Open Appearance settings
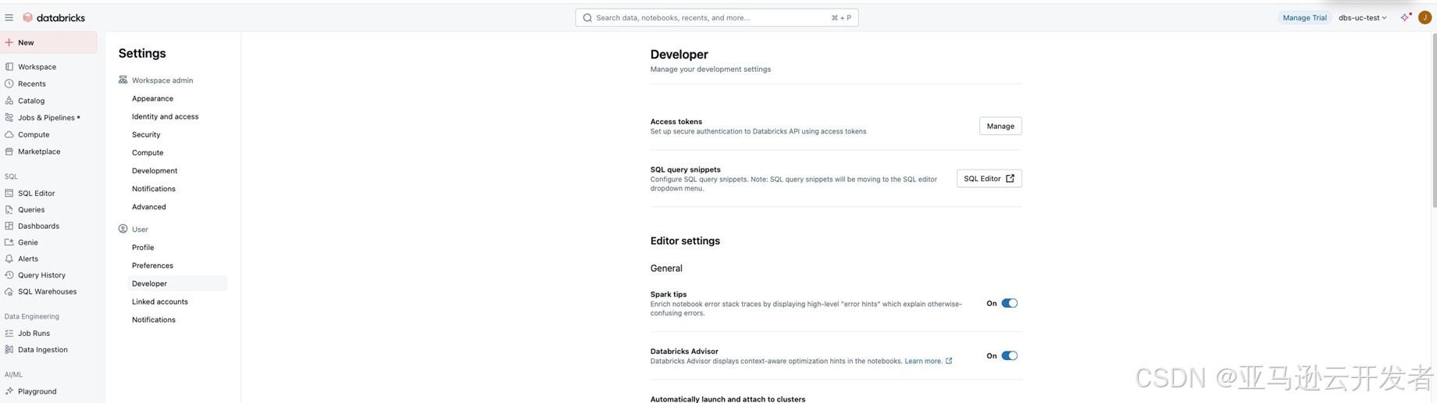Screen dimensions: 1437x403 [152, 98]
